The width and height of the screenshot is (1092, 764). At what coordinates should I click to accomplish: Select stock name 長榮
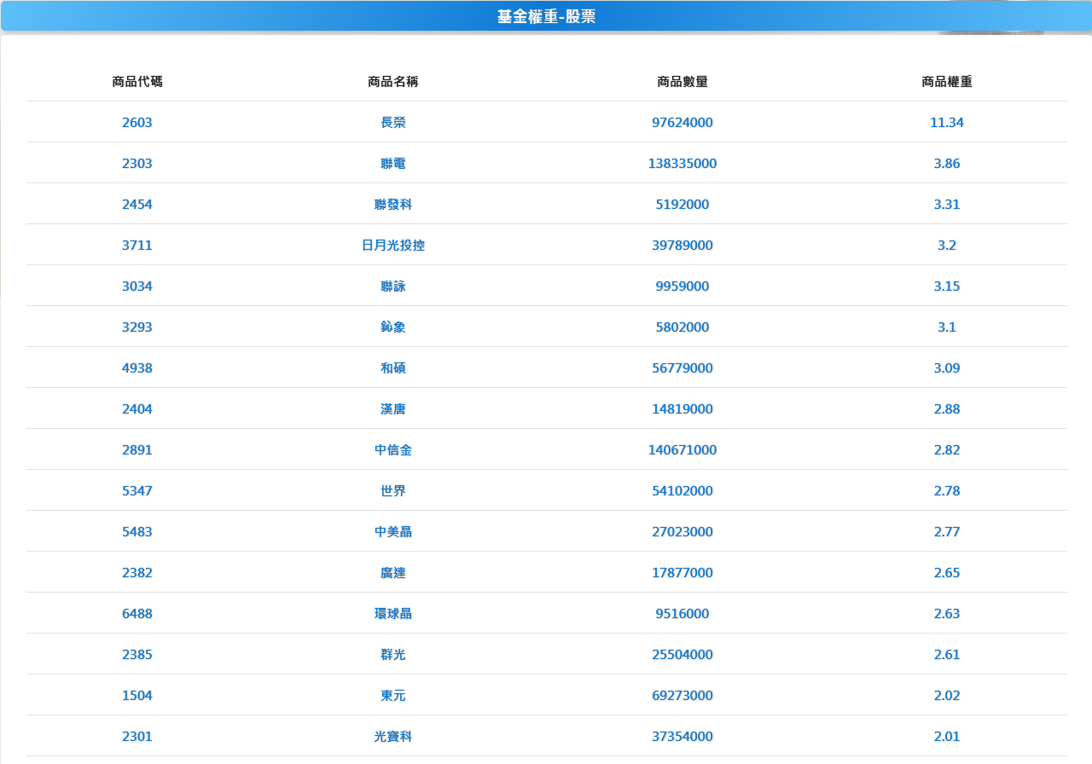point(393,123)
